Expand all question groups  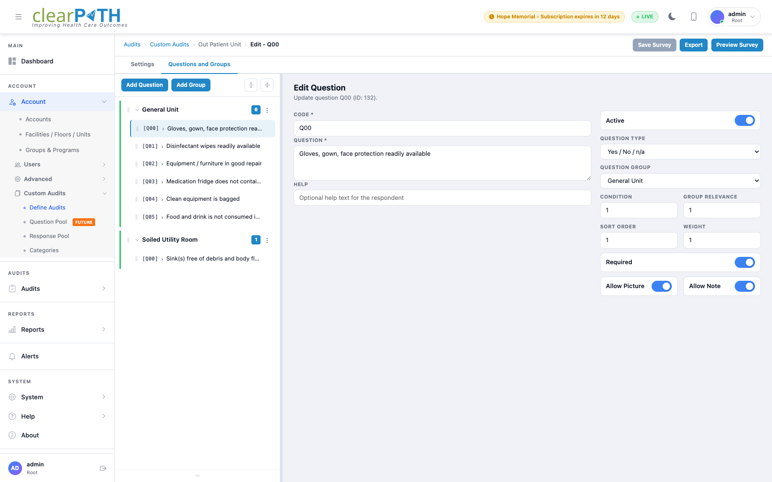(251, 85)
